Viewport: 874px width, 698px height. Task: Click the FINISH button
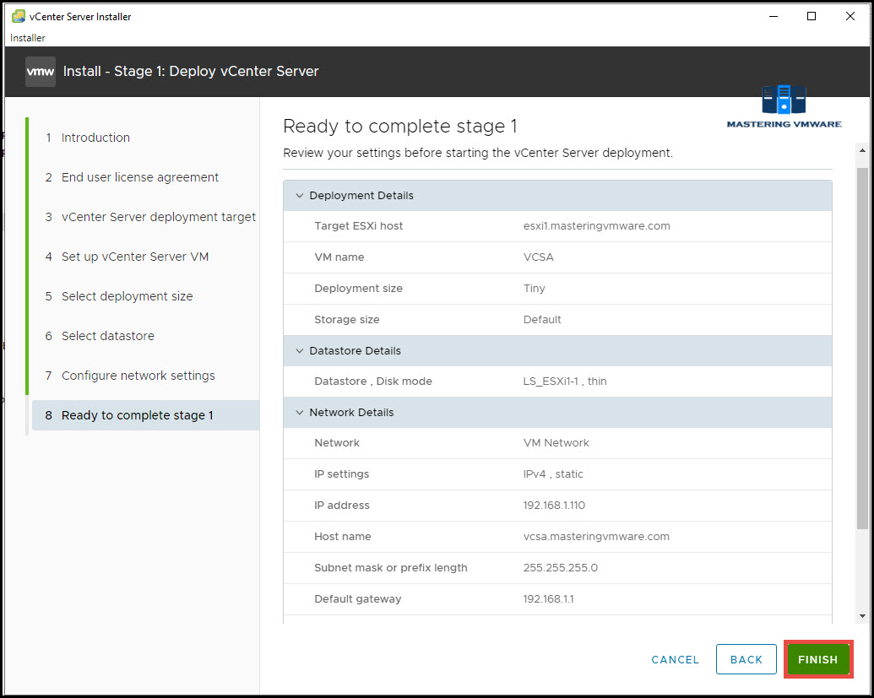coord(817,659)
